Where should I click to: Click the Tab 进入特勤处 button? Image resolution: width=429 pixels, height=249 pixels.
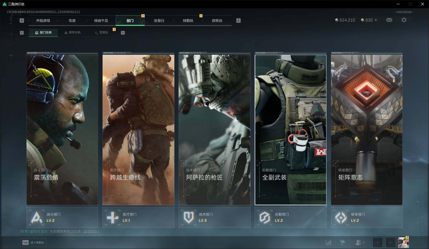pyautogui.click(x=33, y=242)
